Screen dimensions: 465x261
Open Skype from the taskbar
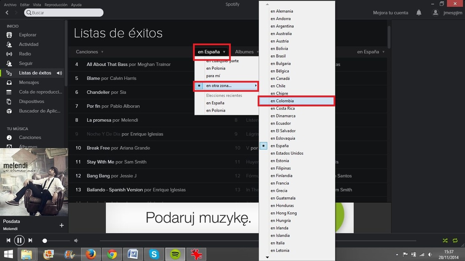point(154,254)
